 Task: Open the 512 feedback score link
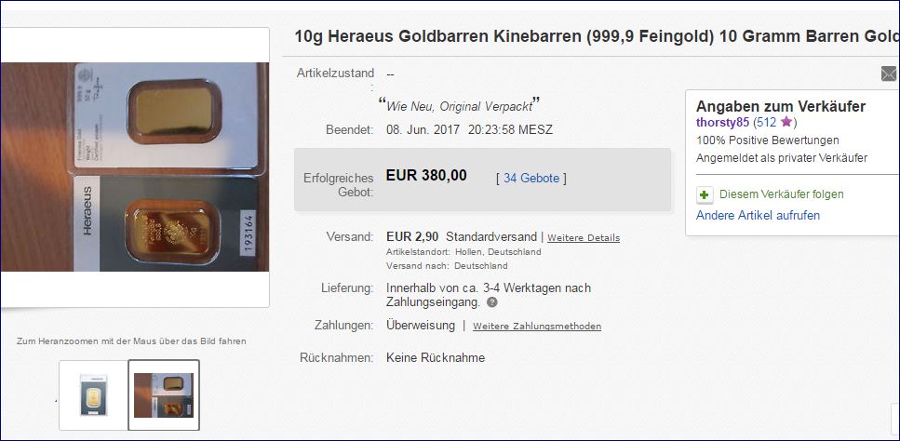(x=766, y=122)
